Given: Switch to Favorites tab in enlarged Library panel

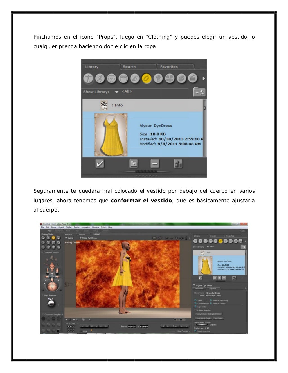Looking at the screenshot, I should click(x=175, y=67).
